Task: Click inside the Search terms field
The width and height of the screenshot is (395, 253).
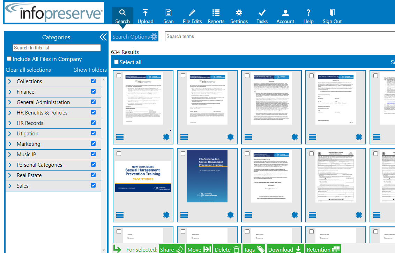Action: click(244, 36)
